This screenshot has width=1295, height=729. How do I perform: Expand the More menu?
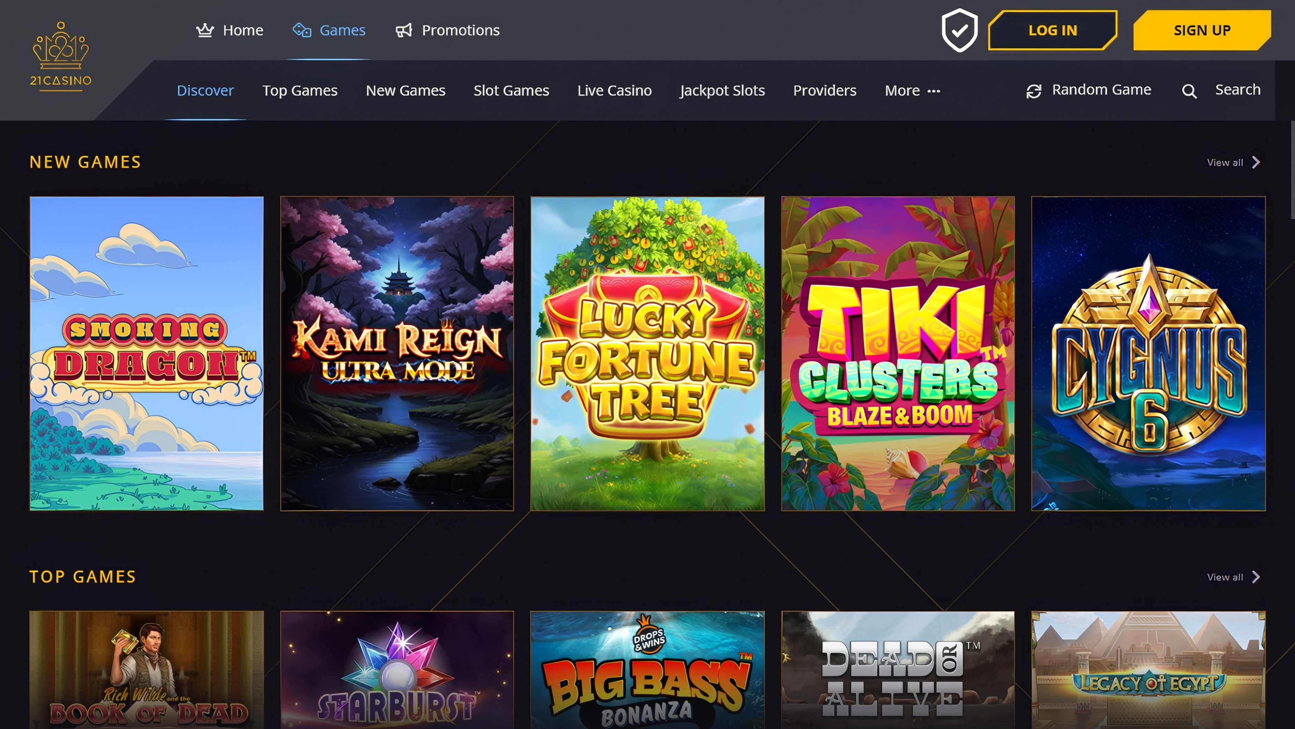[x=912, y=90]
